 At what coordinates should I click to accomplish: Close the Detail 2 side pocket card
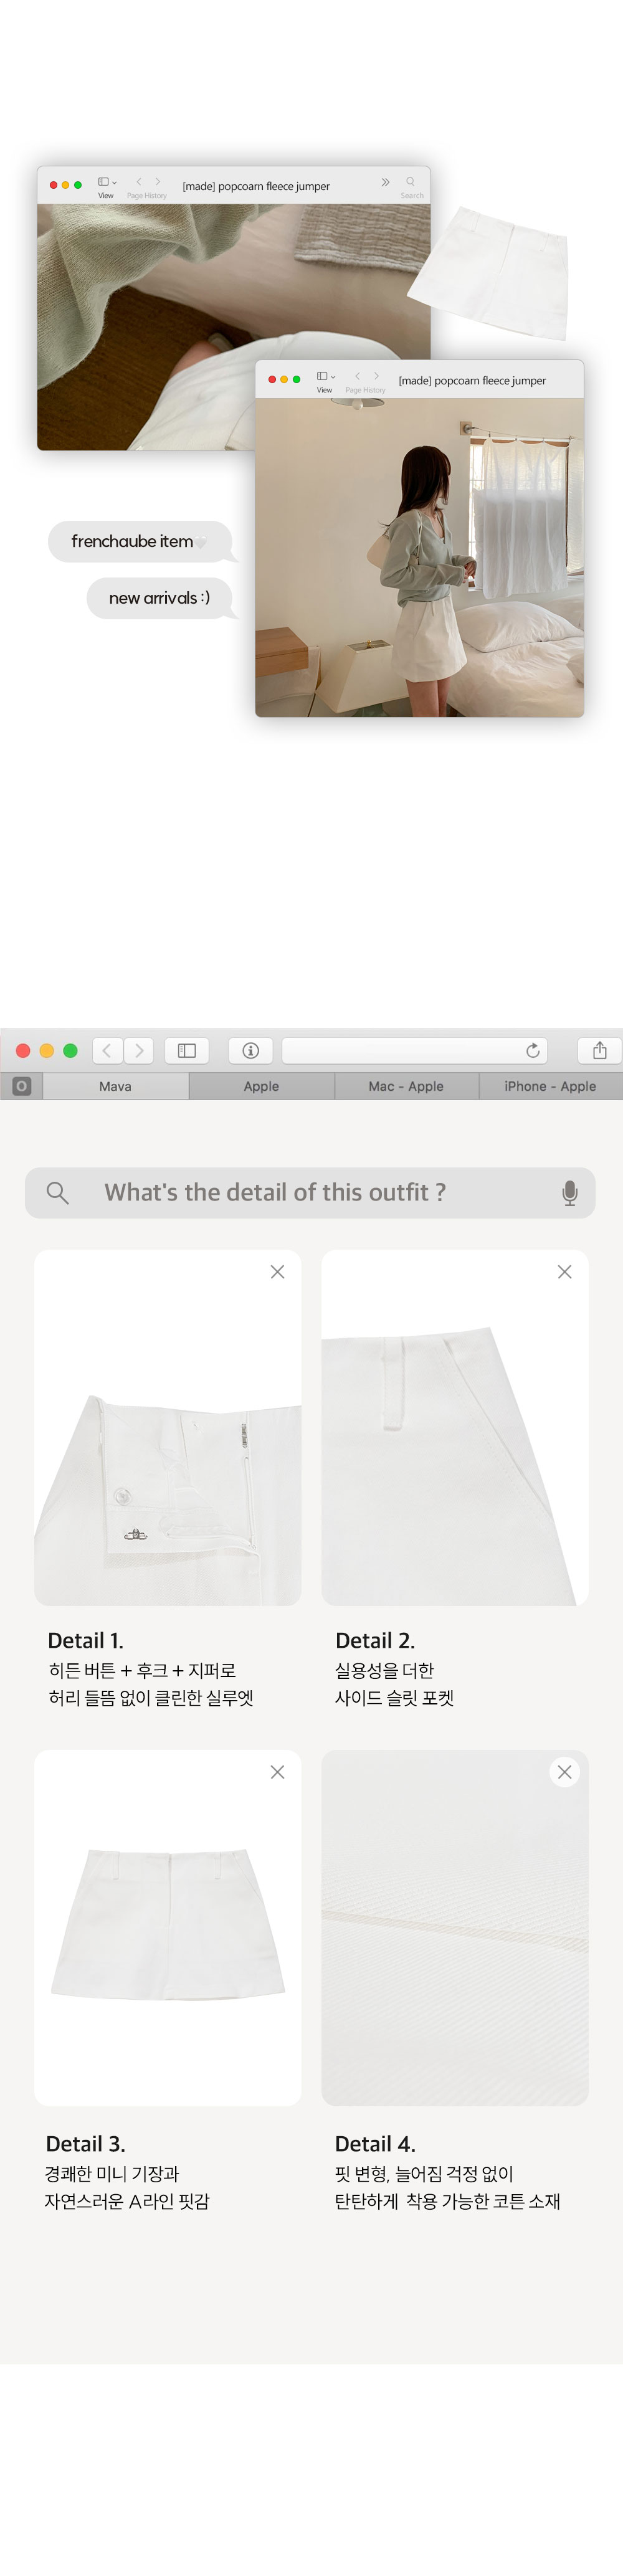(x=564, y=1272)
